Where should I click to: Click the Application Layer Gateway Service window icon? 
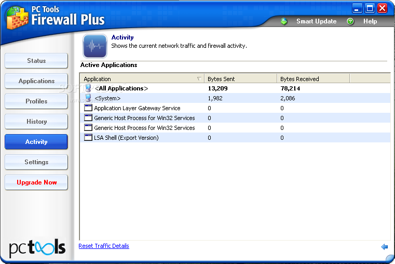[x=88, y=108]
